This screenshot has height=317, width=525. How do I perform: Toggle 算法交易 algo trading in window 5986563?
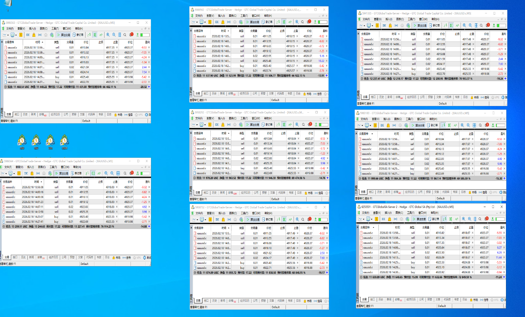coord(63,35)
